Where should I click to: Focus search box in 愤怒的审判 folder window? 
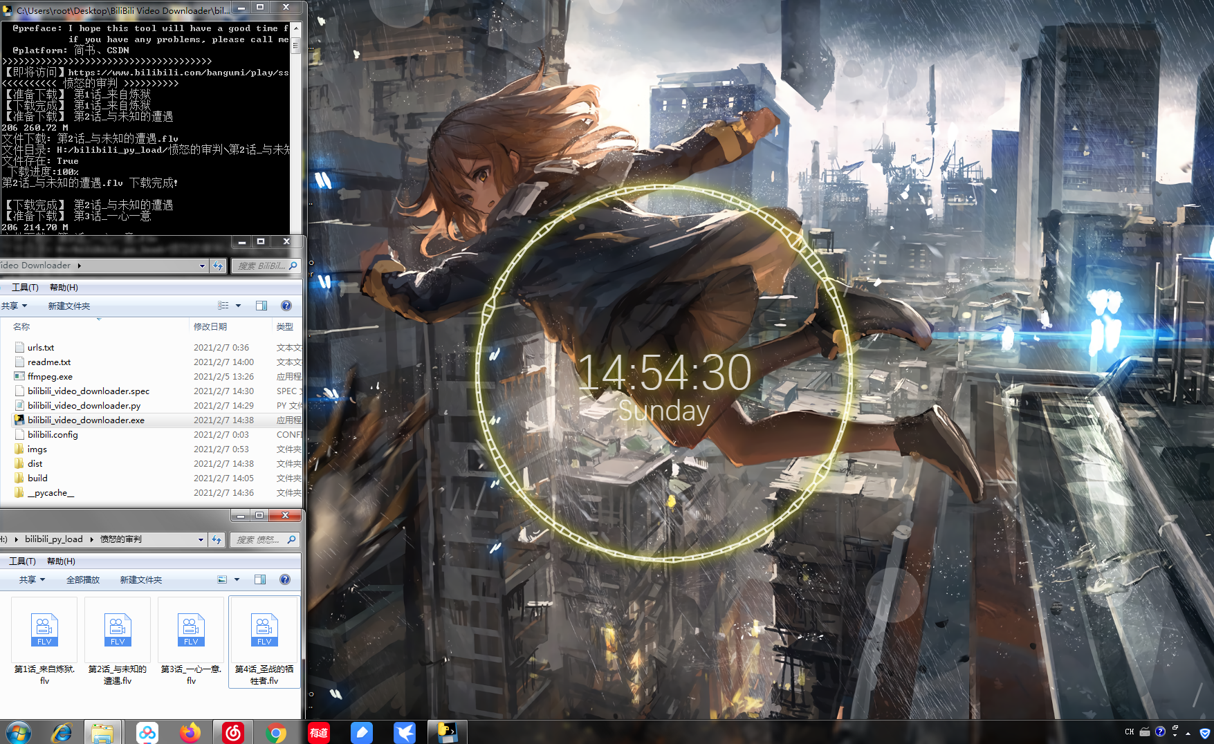(x=264, y=539)
